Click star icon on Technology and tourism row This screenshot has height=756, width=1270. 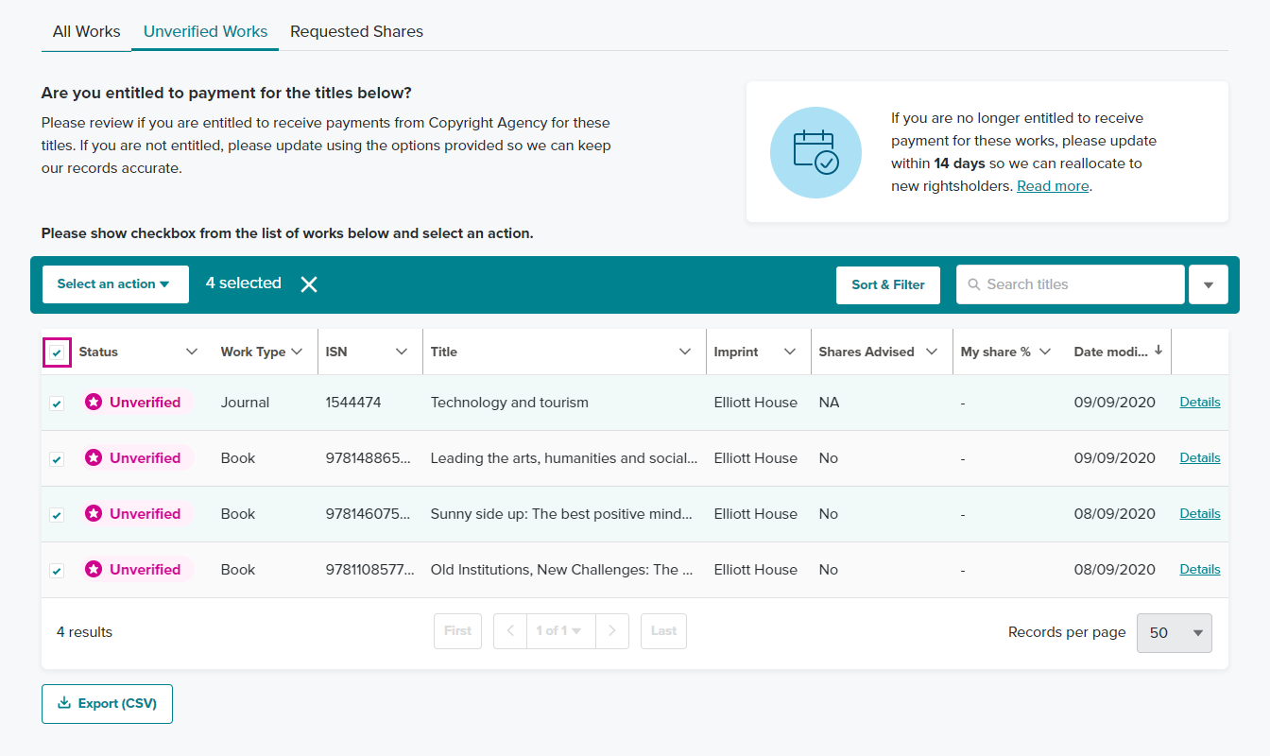tap(94, 403)
